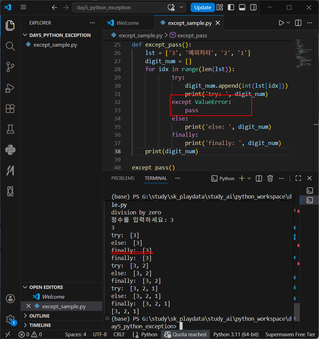Open editor More Actions menu
This screenshot has width=319, height=339.
click(x=309, y=23)
